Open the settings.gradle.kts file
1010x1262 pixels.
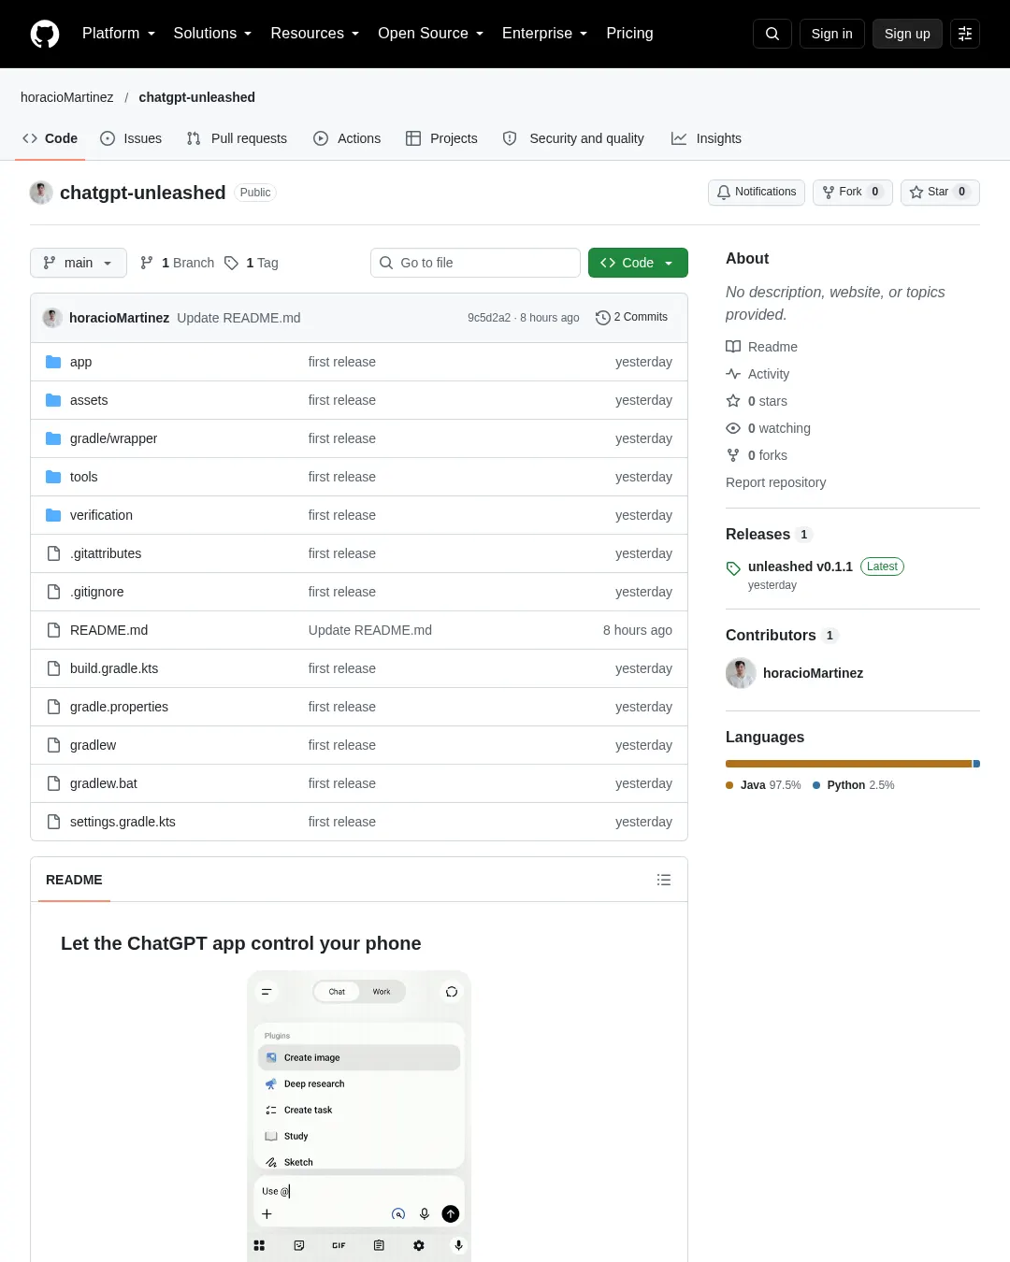tap(123, 822)
